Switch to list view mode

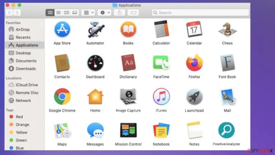[58, 13]
